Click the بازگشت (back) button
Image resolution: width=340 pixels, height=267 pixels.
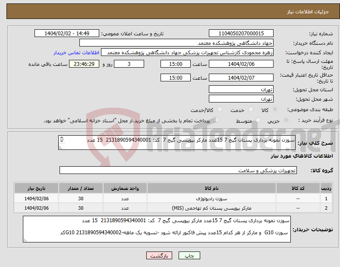(x=159, y=255)
